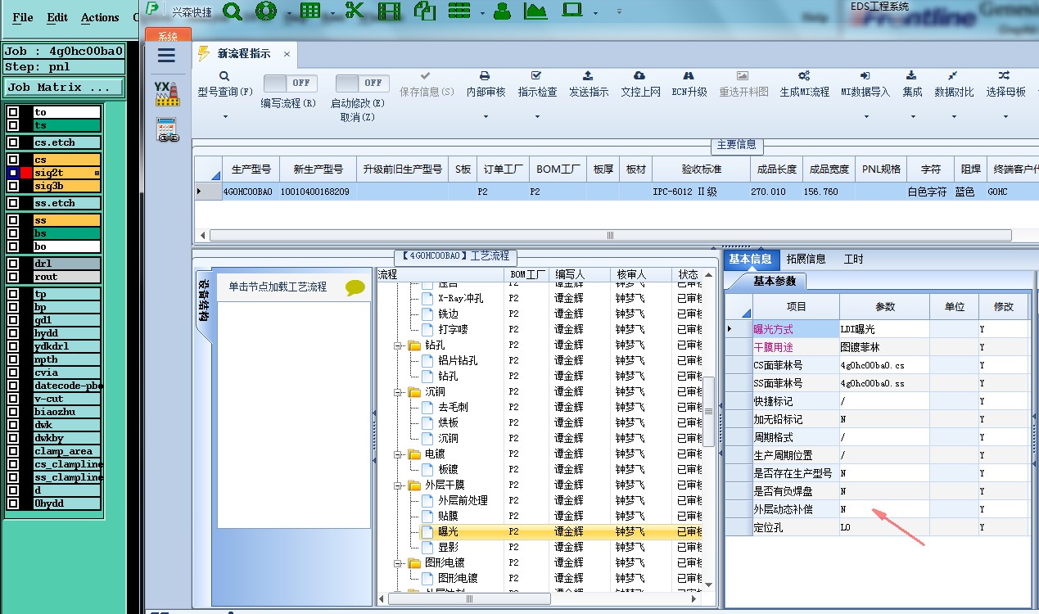This screenshot has height=614, width=1039.
Task: Select the 新流程指示 tab
Action: (x=243, y=54)
